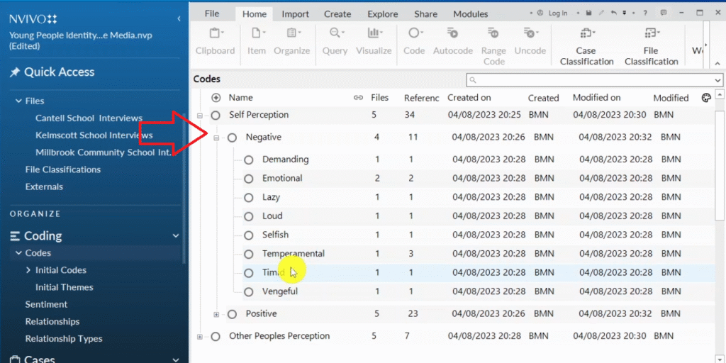Click the Autocode ribbon icon
The height and width of the screenshot is (363, 726).
pos(452,33)
